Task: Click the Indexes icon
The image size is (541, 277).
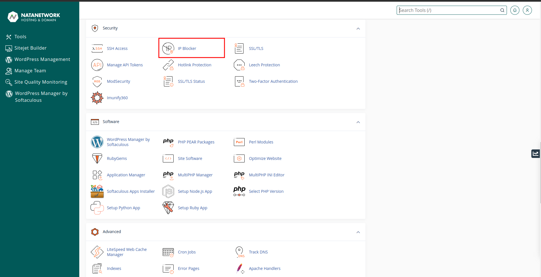Action: coord(97,268)
